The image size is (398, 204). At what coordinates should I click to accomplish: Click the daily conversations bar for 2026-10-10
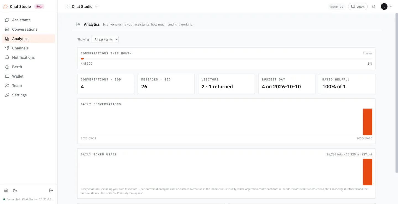click(367, 122)
